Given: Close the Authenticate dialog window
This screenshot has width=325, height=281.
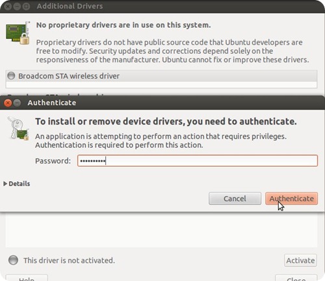Looking at the screenshot, I should point(8,103).
